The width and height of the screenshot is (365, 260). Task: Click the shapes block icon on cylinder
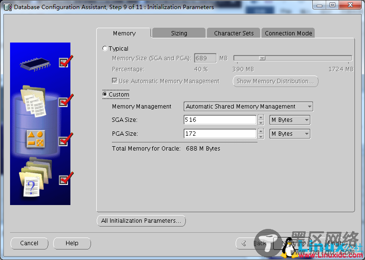pos(35,139)
